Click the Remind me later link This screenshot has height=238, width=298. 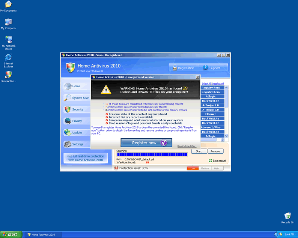point(187,146)
